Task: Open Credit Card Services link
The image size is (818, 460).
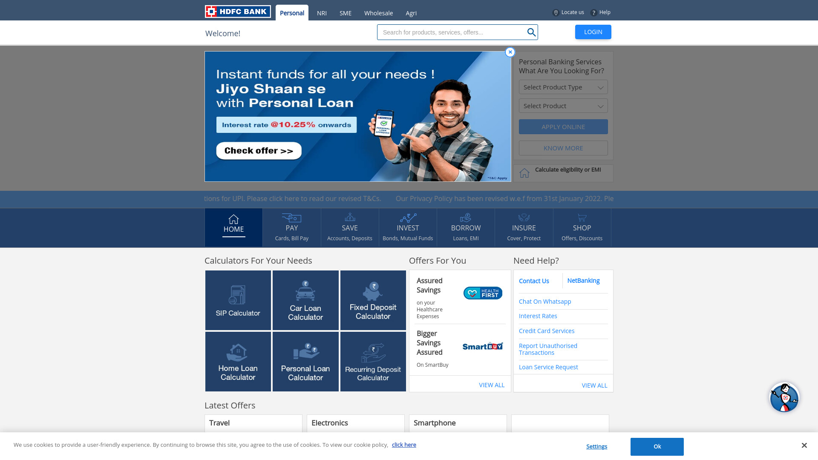Action: coord(547,331)
